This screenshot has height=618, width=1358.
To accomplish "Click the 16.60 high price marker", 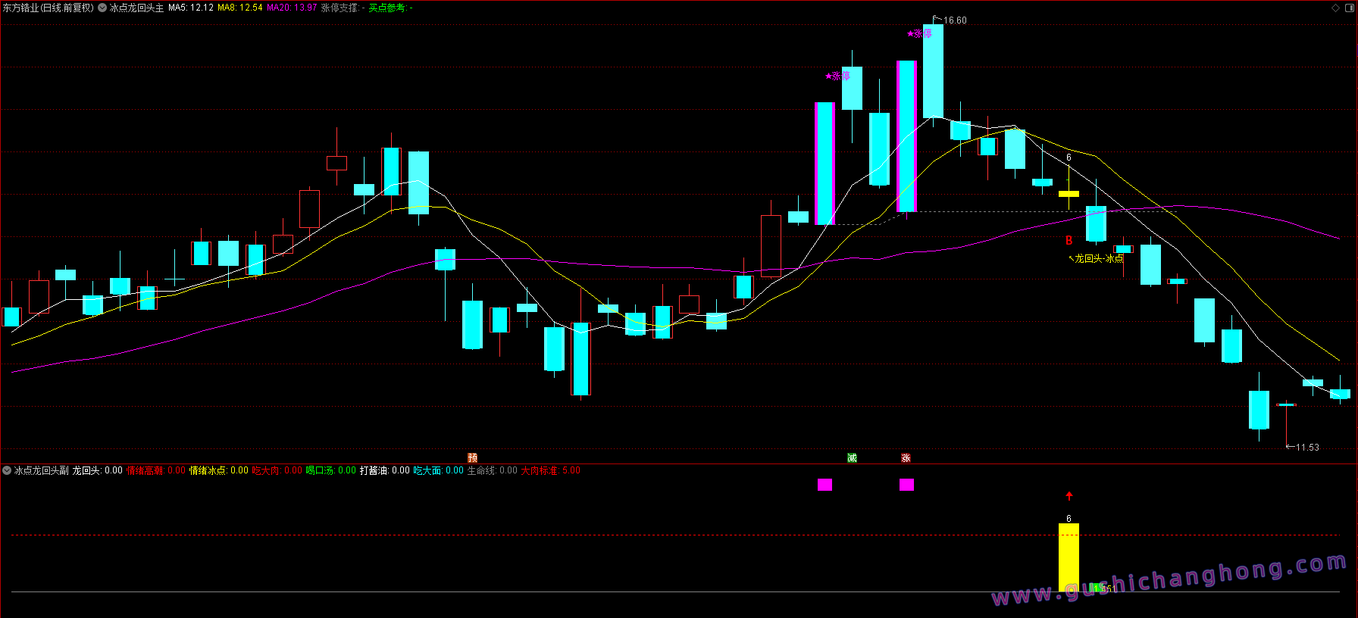I will [954, 20].
